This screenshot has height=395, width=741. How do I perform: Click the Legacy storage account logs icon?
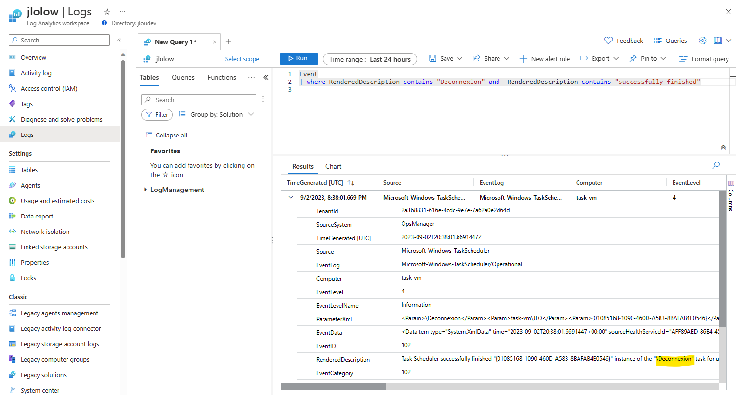click(x=13, y=344)
